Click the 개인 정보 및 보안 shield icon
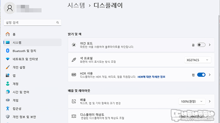 click(x=8, y=116)
